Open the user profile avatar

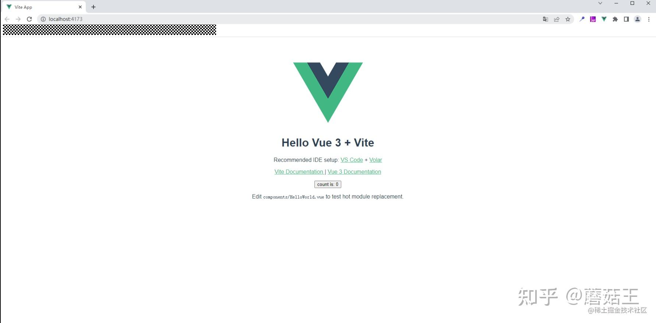point(638,19)
